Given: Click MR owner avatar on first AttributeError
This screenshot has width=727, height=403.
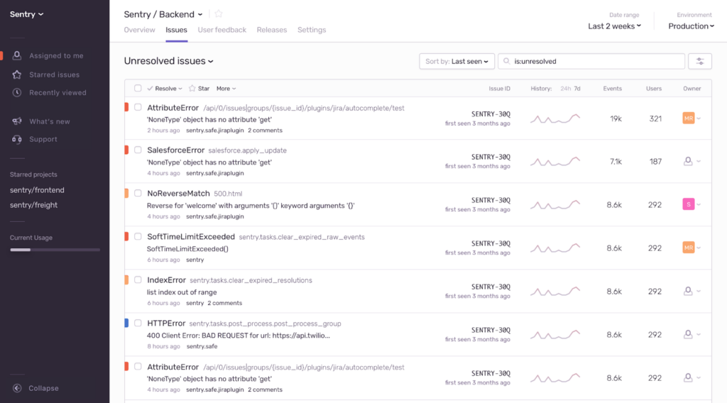Looking at the screenshot, I should (x=688, y=118).
